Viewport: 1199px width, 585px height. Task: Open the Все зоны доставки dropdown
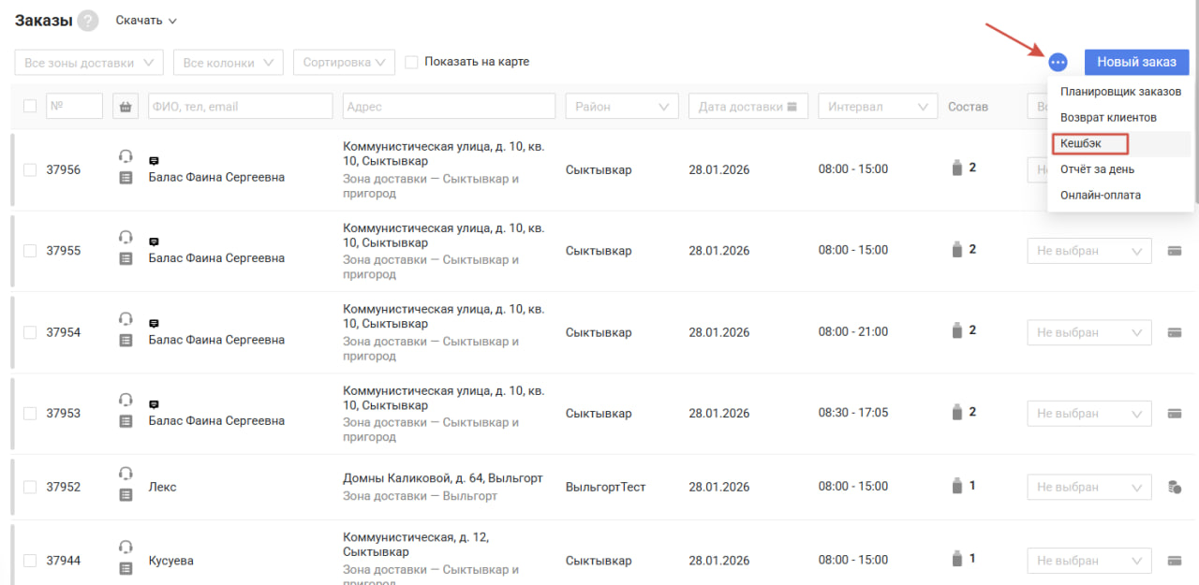(x=89, y=63)
